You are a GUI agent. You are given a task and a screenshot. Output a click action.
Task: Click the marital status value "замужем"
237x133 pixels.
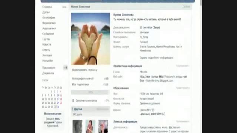pyautogui.click(x=144, y=33)
